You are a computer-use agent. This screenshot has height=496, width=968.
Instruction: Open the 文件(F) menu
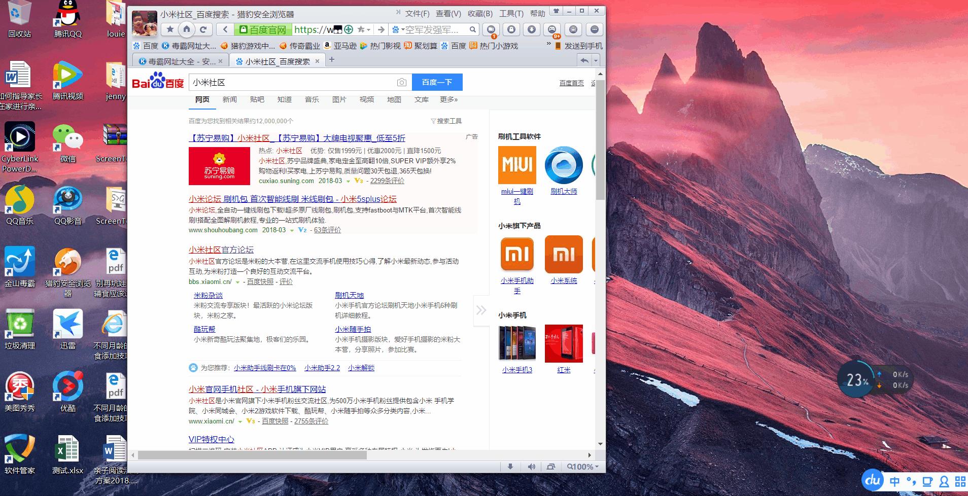(418, 14)
